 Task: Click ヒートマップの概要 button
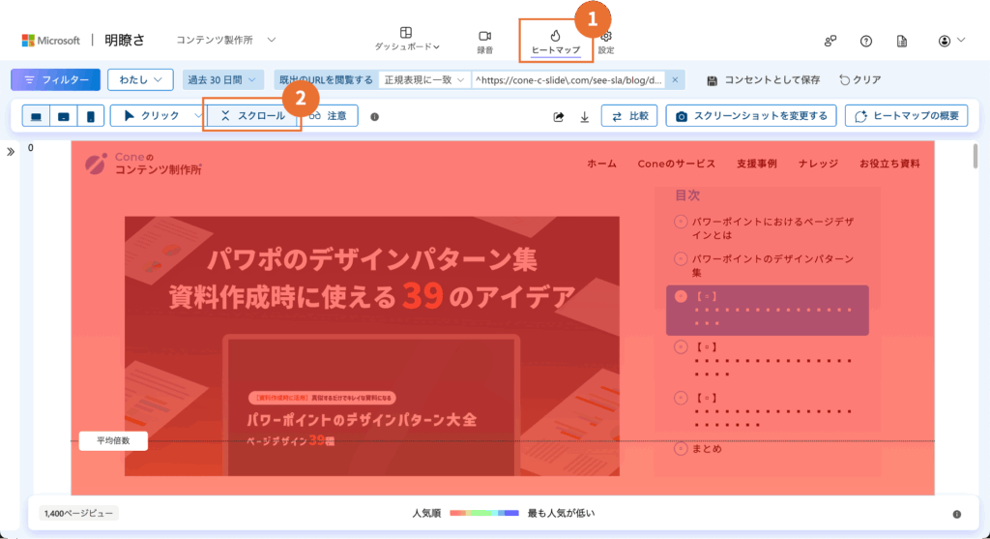click(906, 116)
